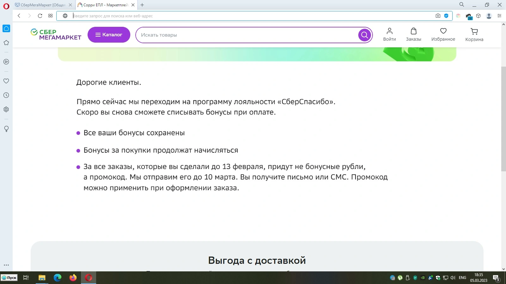Open sidebar heart for Pinboards

coord(6,81)
